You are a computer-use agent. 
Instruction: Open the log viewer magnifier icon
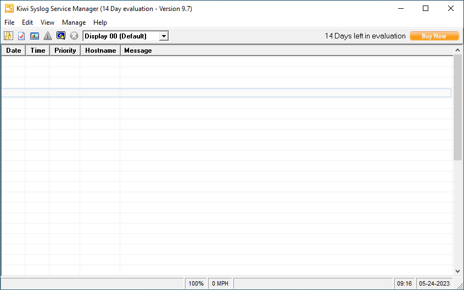[x=60, y=36]
